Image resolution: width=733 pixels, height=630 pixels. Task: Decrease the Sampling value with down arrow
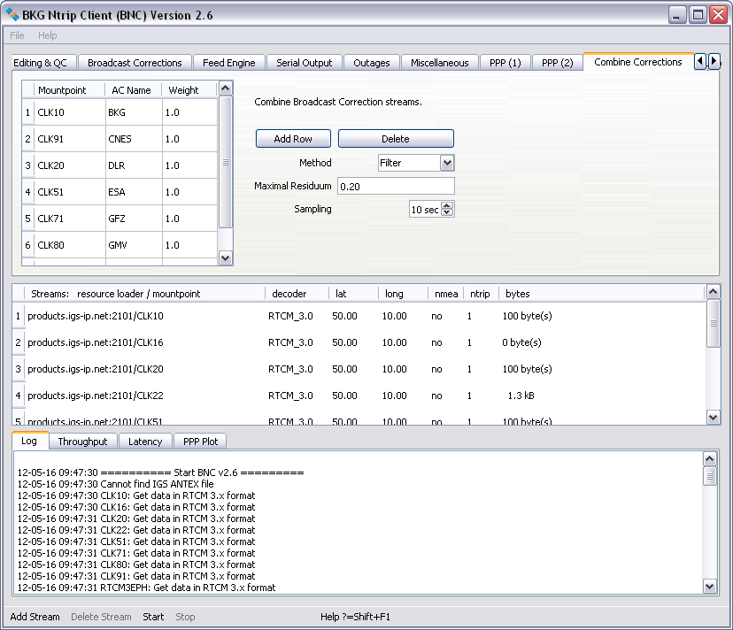tap(447, 213)
